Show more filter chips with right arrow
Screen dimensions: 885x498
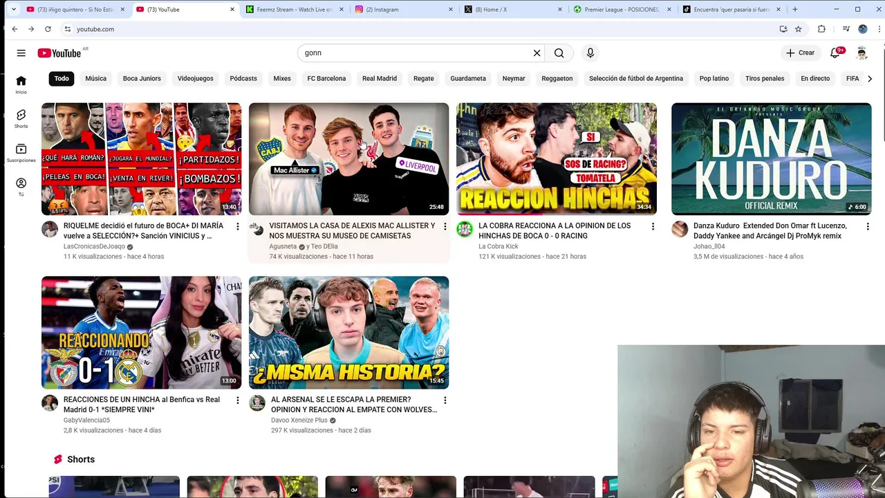[x=870, y=78]
